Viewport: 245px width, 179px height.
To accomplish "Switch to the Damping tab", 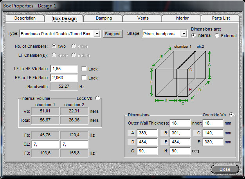I will (x=104, y=18).
